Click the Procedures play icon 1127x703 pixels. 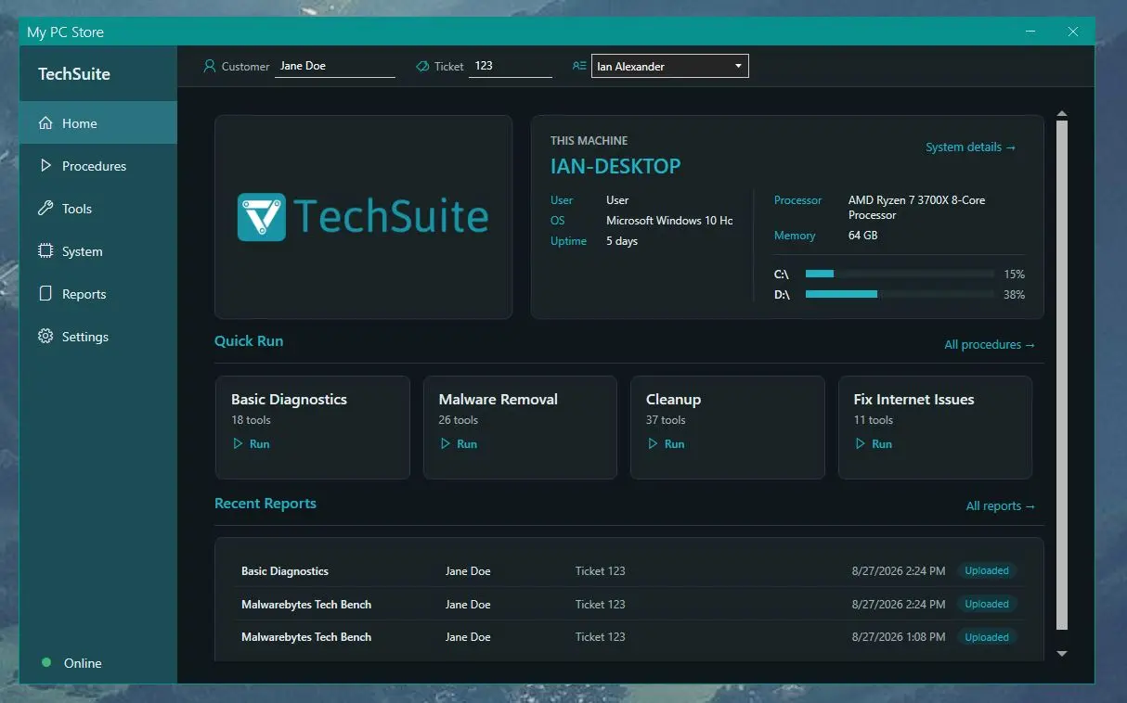pos(45,166)
